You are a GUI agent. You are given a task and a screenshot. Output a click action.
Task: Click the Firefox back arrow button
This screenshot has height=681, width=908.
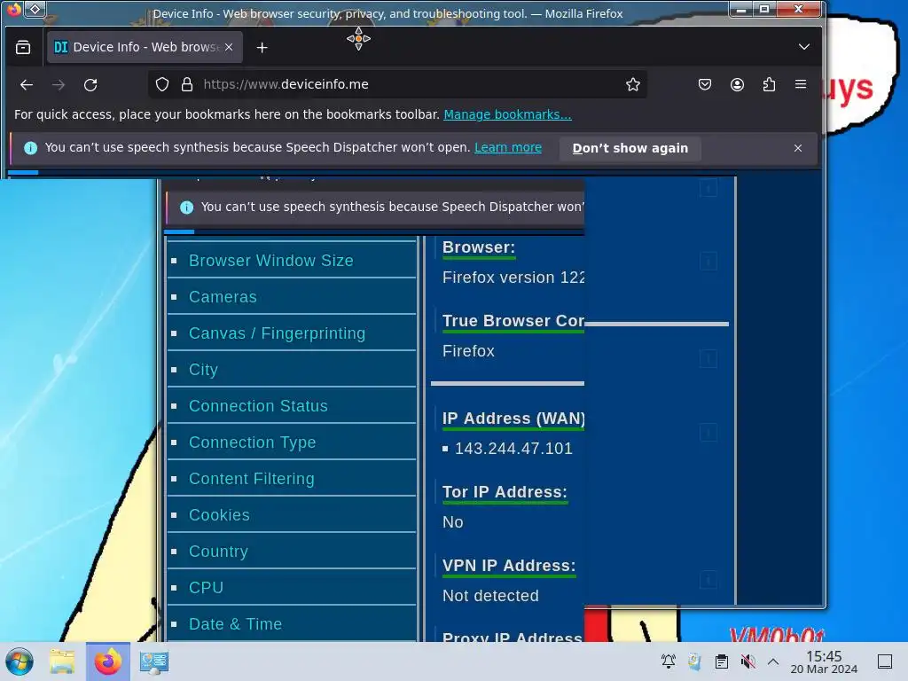pyautogui.click(x=27, y=84)
